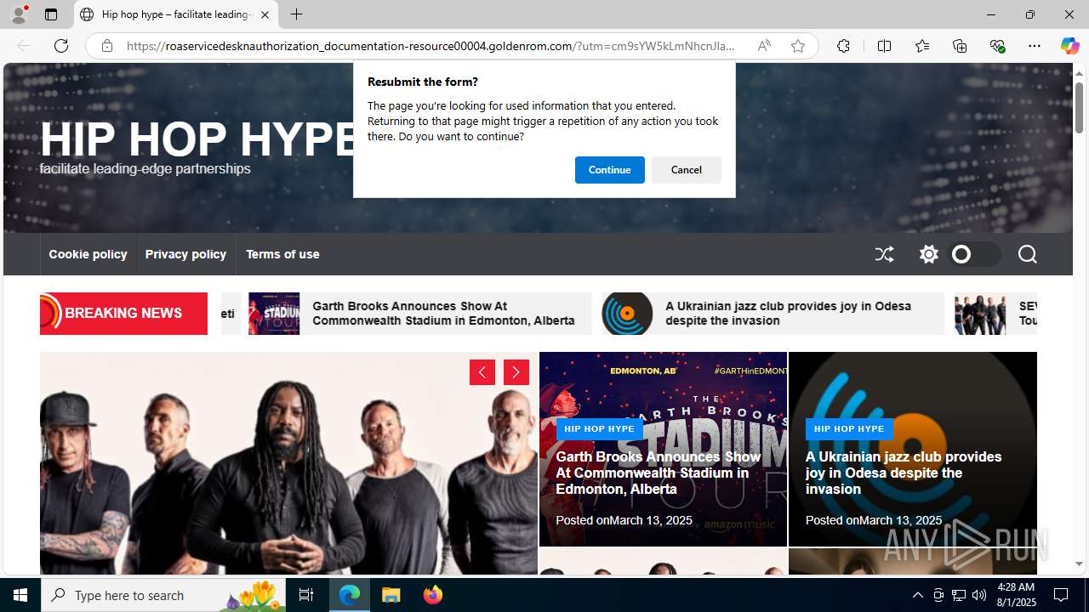Open the tab actions menu icon

[51, 14]
